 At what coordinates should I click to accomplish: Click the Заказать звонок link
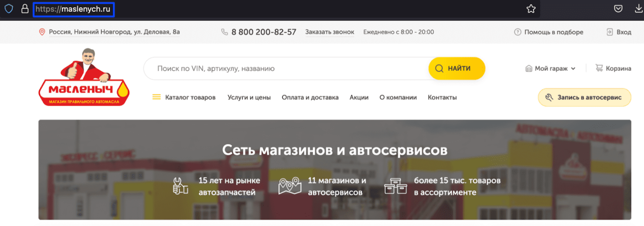pyautogui.click(x=330, y=32)
